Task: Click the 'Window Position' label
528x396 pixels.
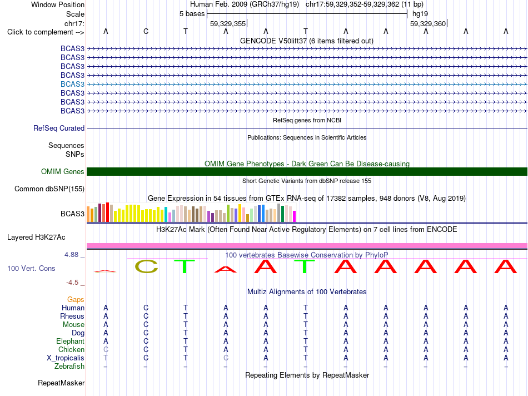Action: click(58, 4)
